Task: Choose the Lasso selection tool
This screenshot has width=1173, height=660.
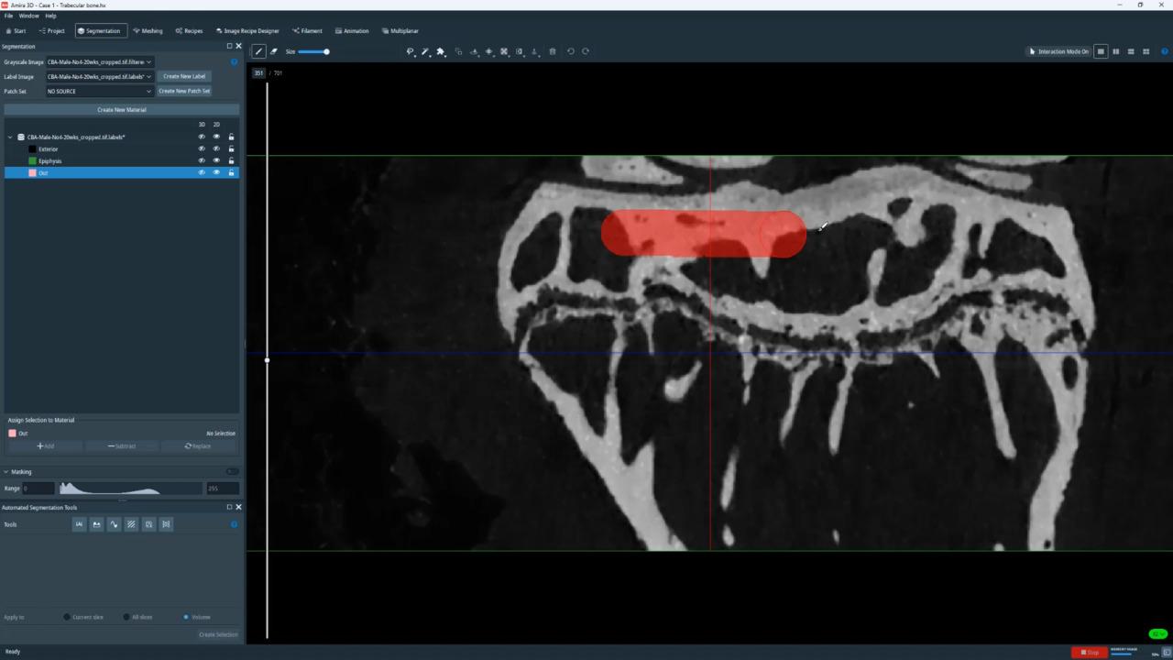Action: point(411,51)
